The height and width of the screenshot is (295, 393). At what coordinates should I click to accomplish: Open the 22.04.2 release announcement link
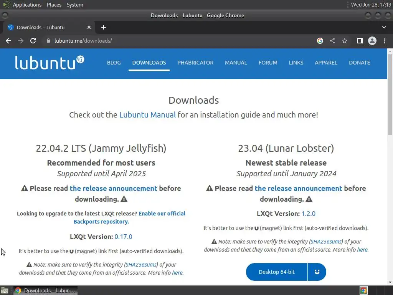(x=114, y=188)
